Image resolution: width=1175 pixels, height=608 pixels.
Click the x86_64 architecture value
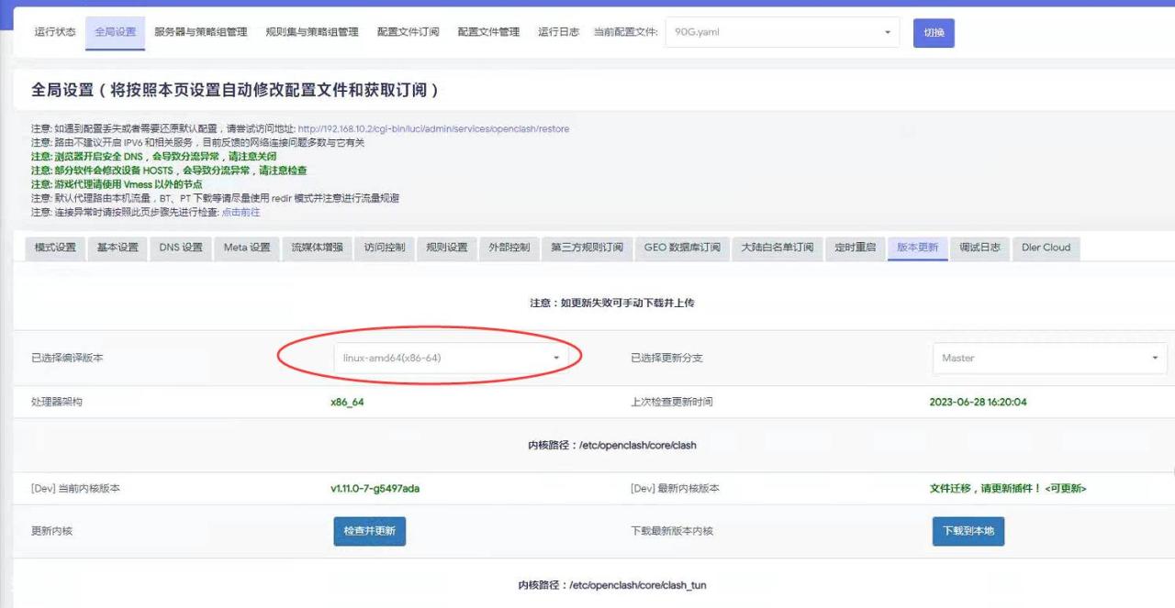[x=347, y=402]
